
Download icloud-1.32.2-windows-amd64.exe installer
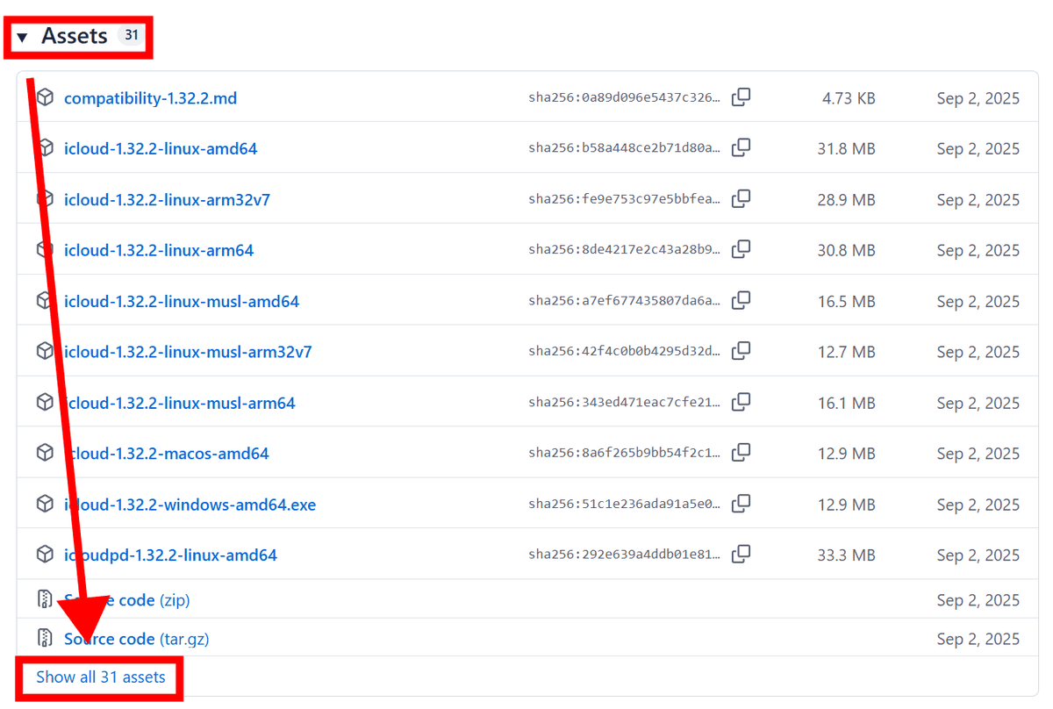[x=190, y=505]
